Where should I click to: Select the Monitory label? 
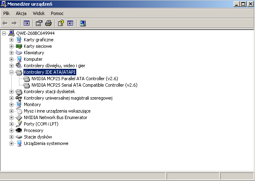(x=32, y=104)
